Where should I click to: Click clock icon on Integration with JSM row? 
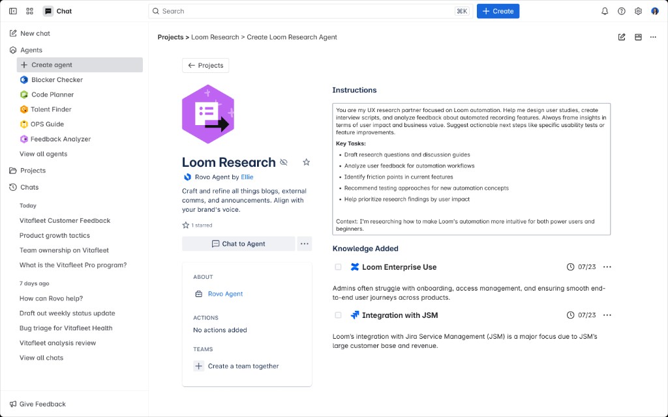coord(570,315)
